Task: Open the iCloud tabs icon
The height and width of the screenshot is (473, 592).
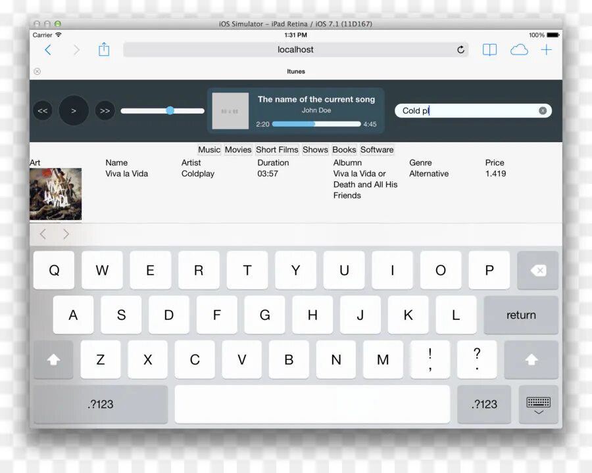Action: coord(519,50)
